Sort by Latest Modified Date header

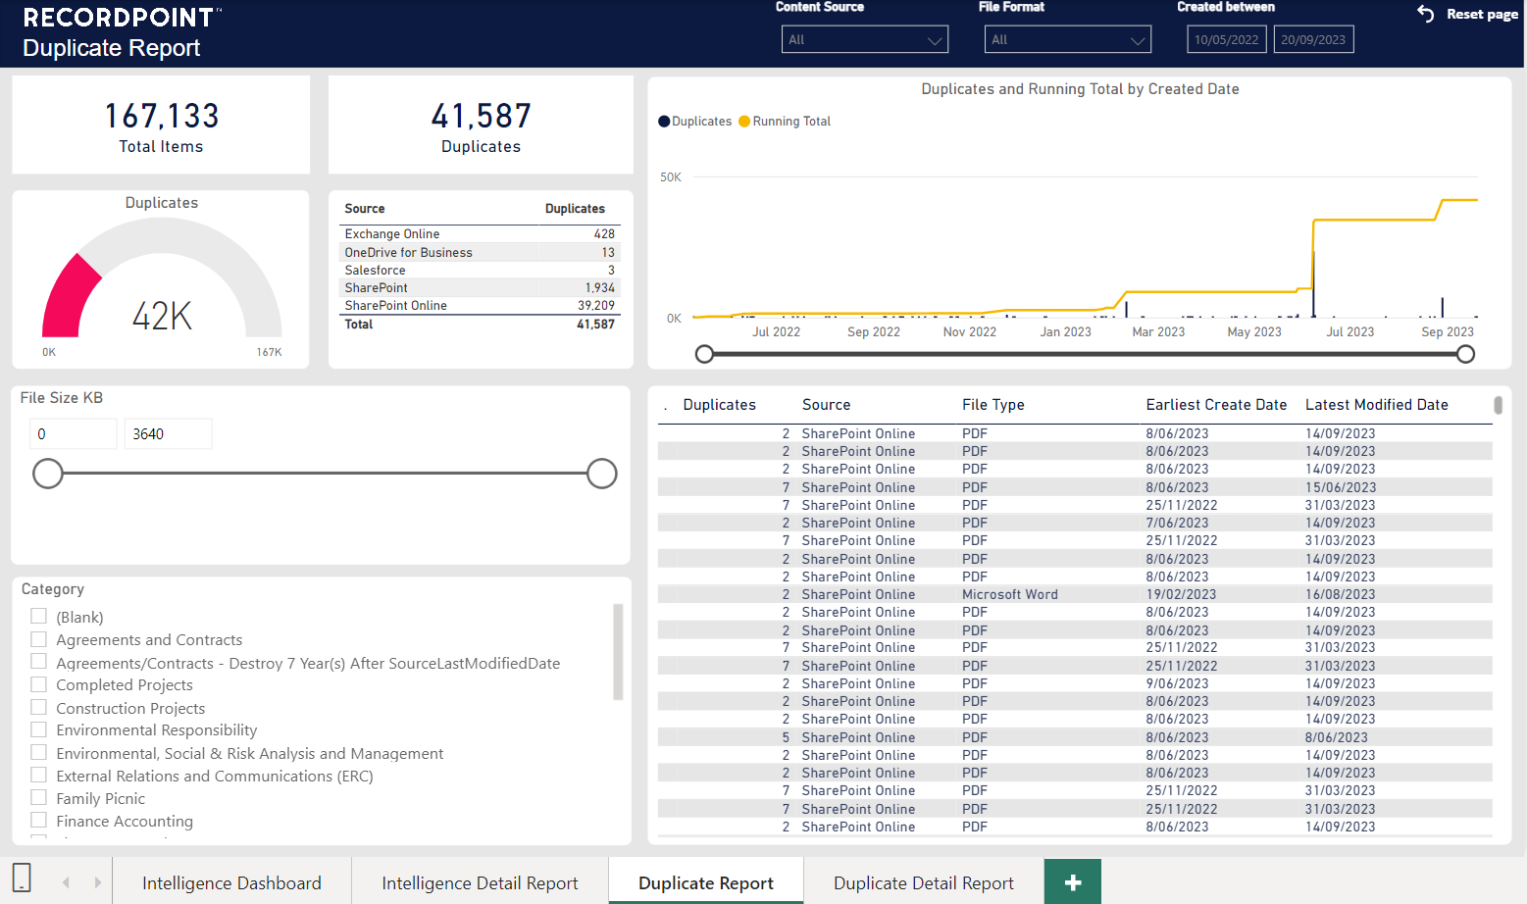click(x=1377, y=405)
